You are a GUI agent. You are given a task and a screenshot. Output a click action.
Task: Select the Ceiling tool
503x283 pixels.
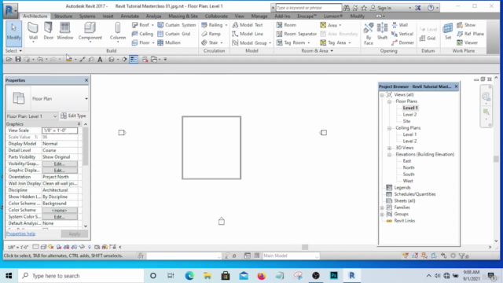143,34
